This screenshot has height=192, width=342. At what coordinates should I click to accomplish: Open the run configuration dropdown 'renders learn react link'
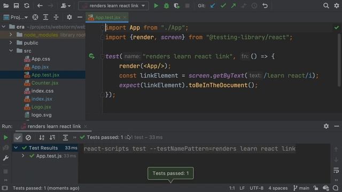tap(113, 6)
